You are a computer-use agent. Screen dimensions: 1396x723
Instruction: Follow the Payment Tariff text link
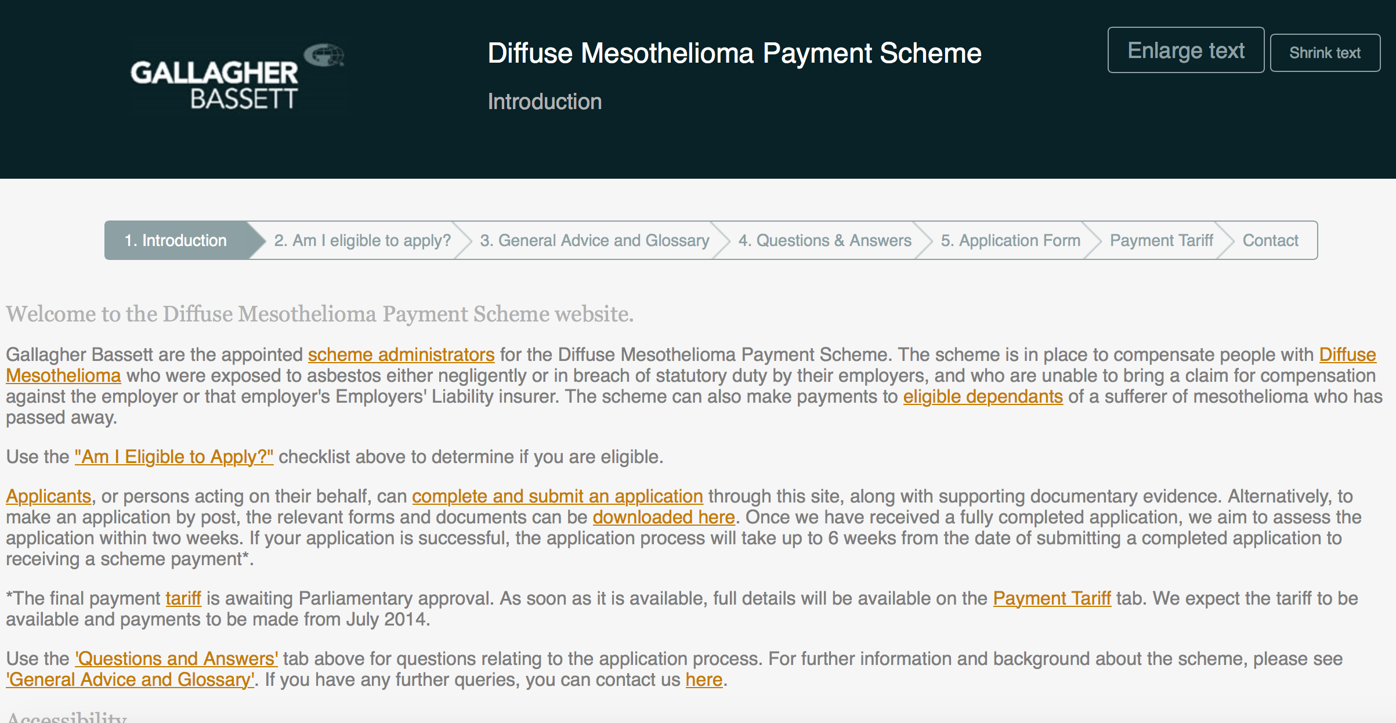1052,598
